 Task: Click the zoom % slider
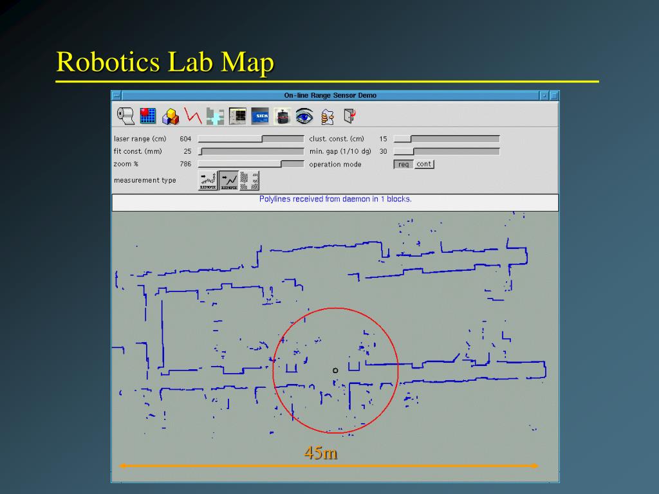[x=251, y=164]
